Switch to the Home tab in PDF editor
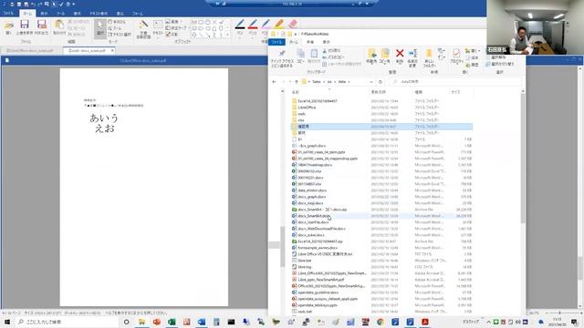Viewport: 584px width, 328px height. coord(27,14)
